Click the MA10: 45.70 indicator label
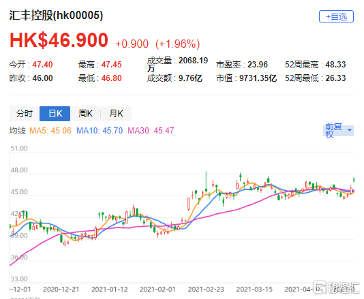The image size is (364, 299). (x=100, y=131)
